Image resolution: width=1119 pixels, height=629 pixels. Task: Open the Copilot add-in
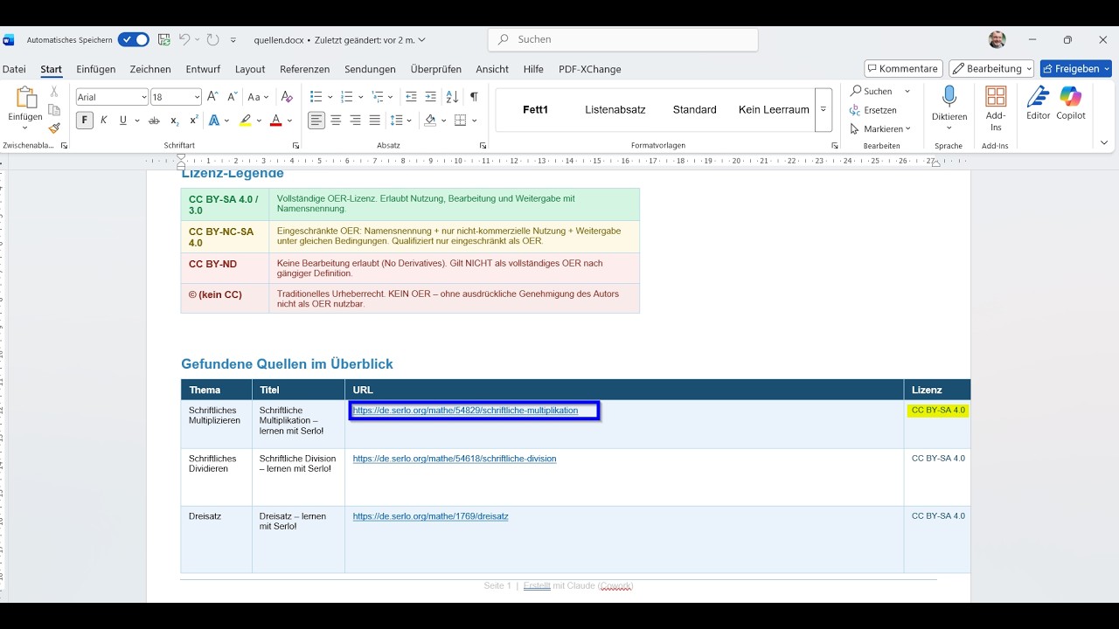(1071, 103)
